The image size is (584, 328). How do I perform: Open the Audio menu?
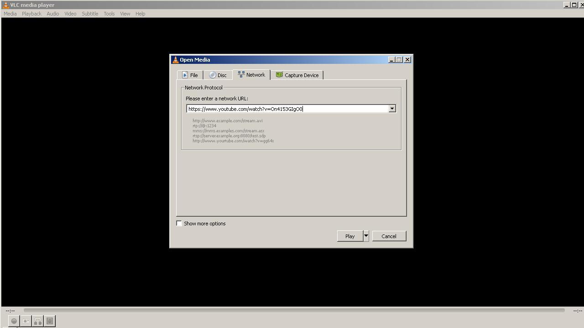(52, 14)
